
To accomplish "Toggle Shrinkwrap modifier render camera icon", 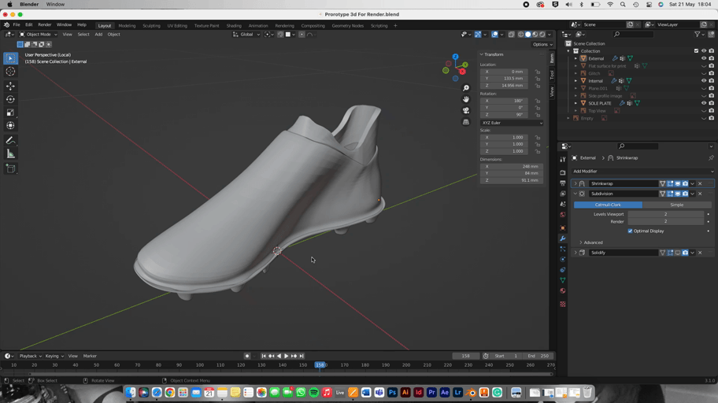I will click(x=686, y=183).
